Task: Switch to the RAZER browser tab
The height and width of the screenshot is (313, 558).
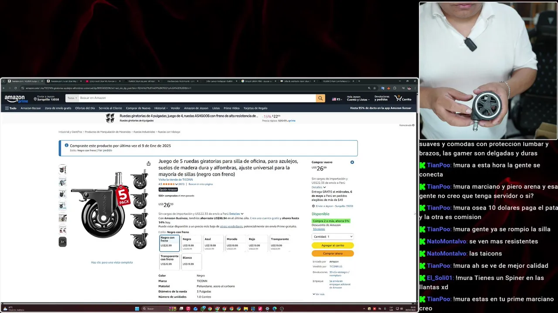Action: [259, 81]
